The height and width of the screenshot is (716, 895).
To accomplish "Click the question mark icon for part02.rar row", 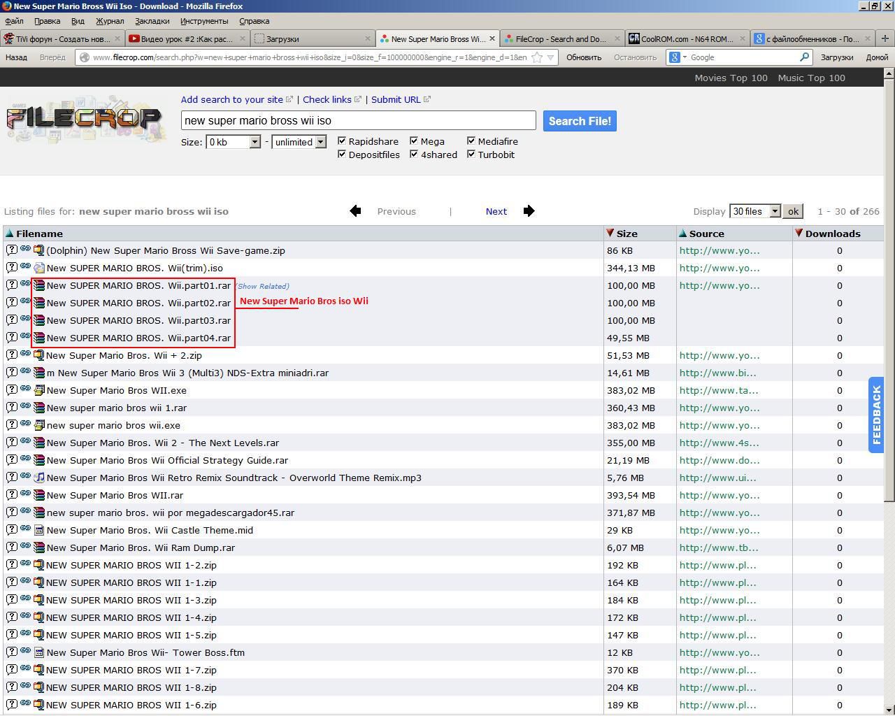I will coord(12,302).
